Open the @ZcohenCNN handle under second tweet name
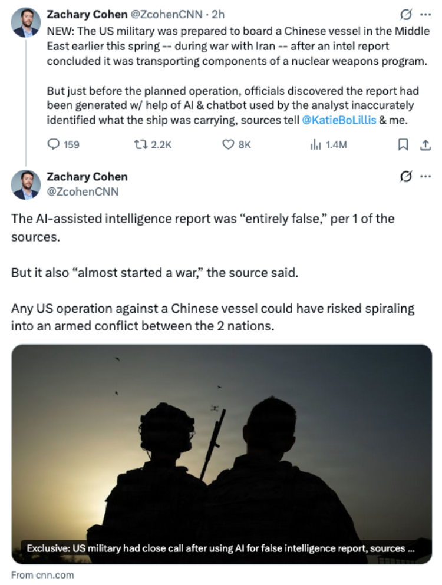The image size is (442, 585). click(83, 191)
